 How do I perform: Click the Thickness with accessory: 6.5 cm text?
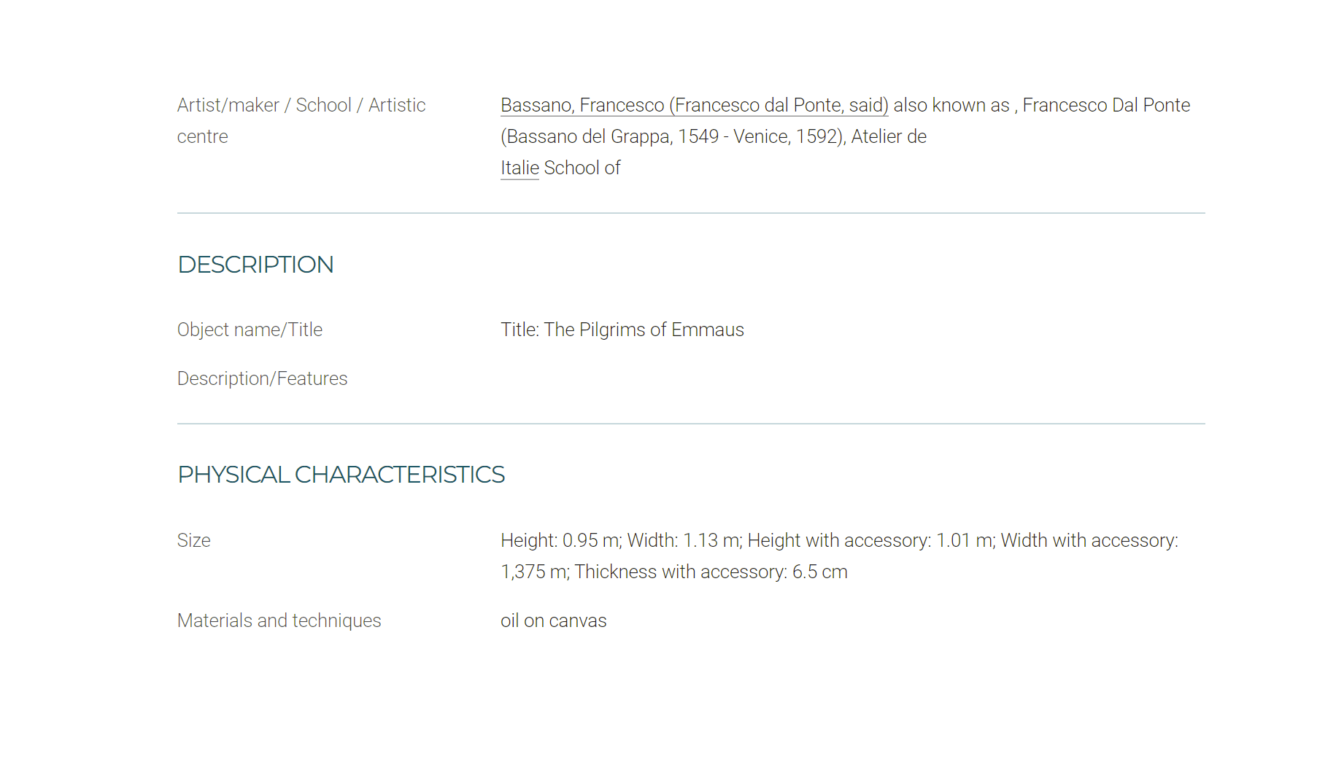tap(711, 572)
